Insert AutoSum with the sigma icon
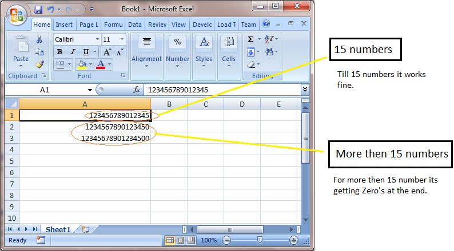 point(251,39)
